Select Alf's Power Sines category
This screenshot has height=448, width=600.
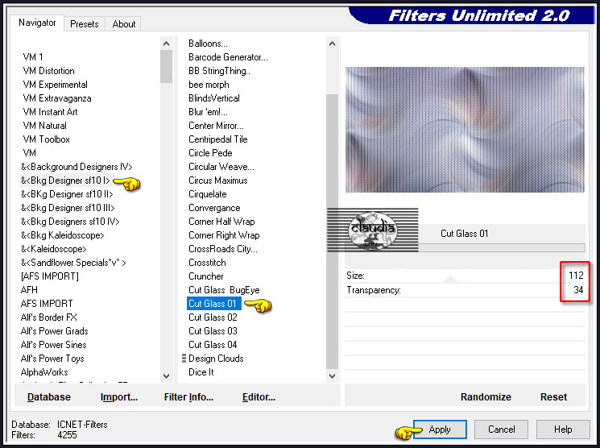(x=54, y=345)
